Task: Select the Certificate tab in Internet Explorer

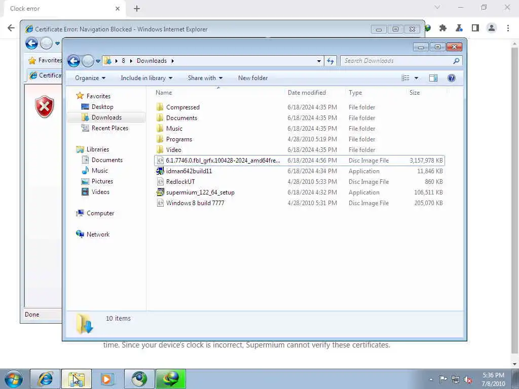Action: click(45, 75)
